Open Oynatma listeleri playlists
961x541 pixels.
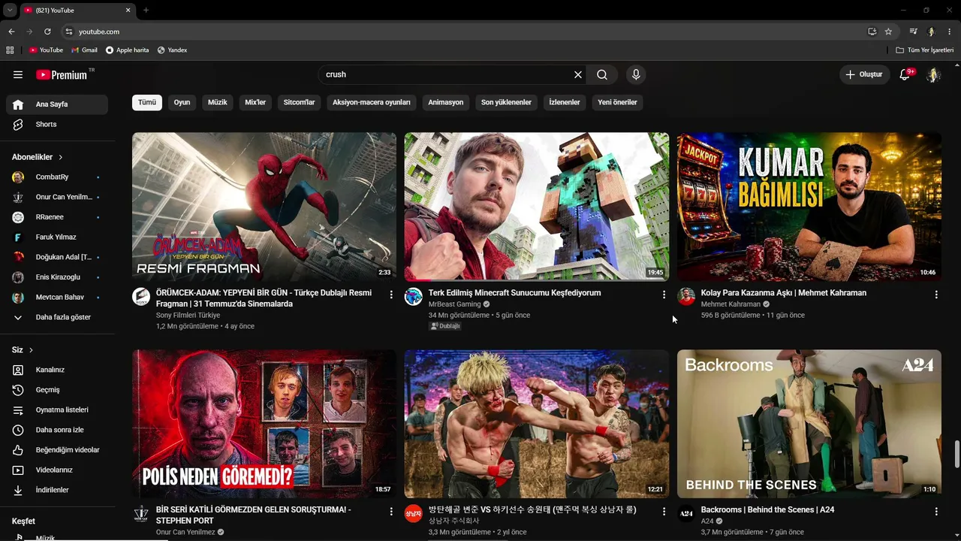[57, 410]
